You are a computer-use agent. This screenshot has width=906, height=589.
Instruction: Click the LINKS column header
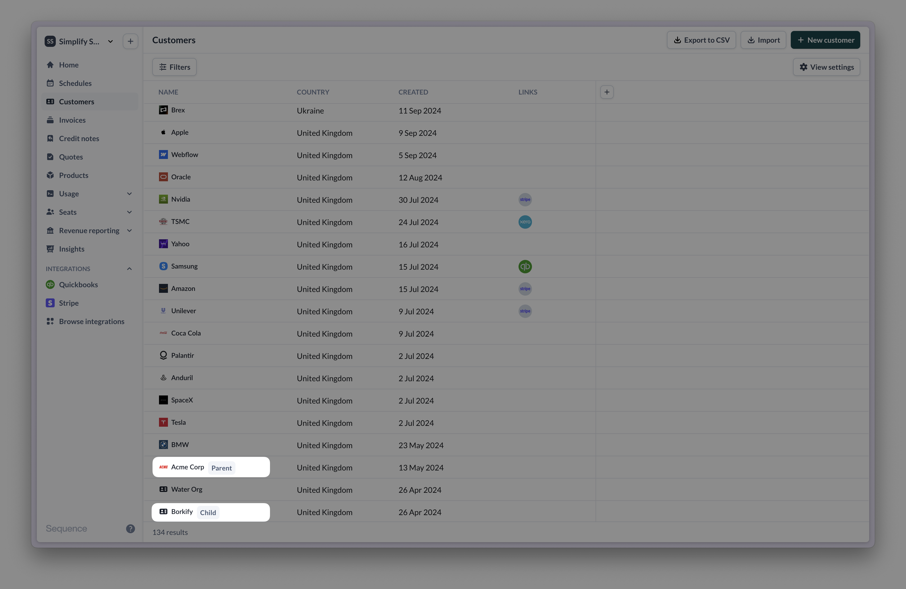click(x=527, y=92)
